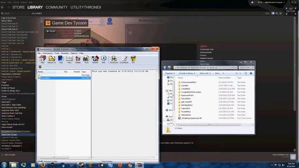Open the Steam COMMUNITY tab
The image size is (299, 168).
(57, 7)
